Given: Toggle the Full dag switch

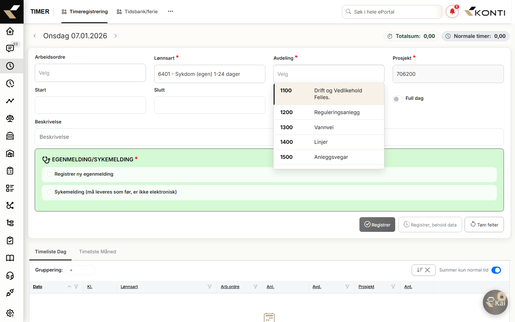Looking at the screenshot, I should [398, 99].
